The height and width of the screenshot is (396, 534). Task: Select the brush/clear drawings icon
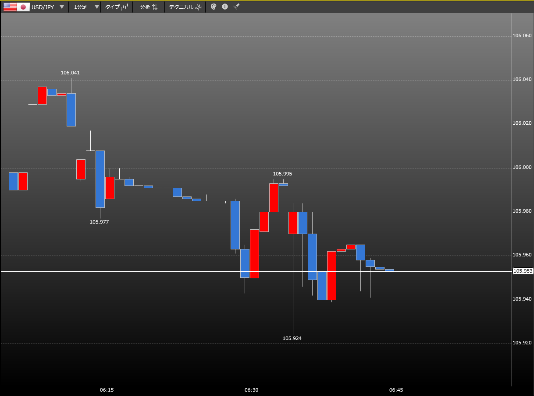point(236,7)
